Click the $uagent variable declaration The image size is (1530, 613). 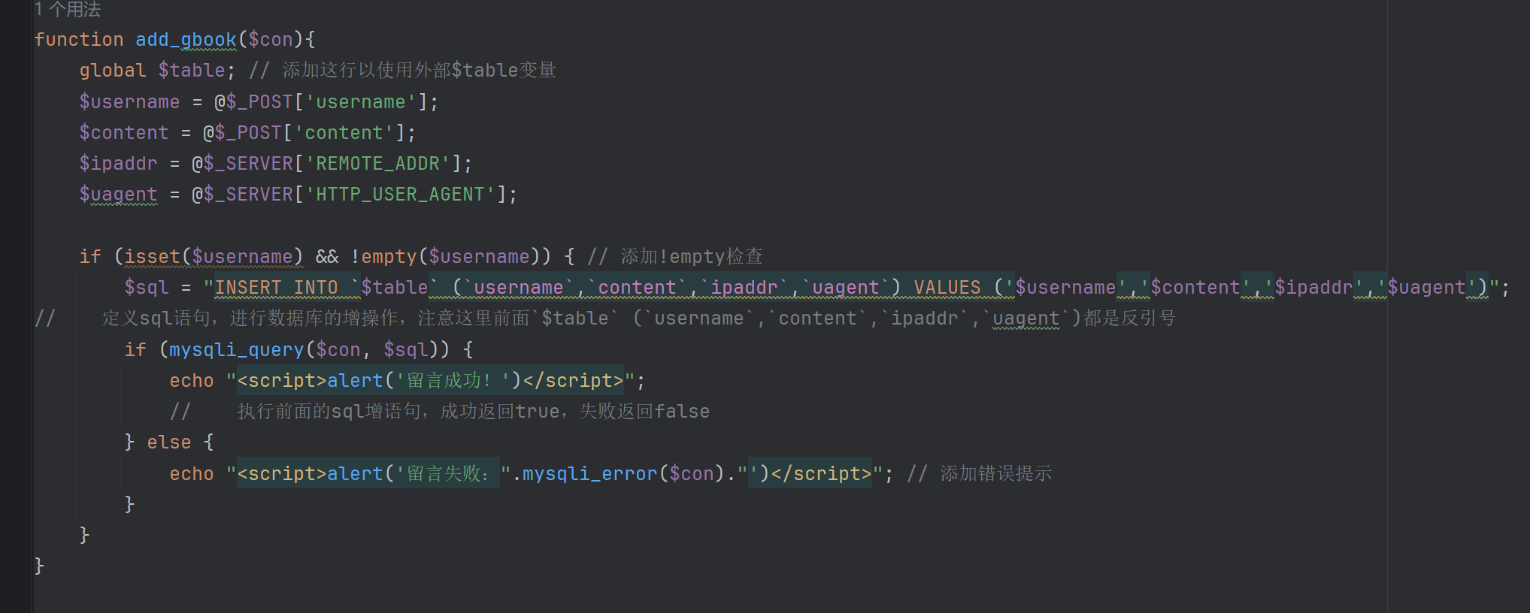click(x=119, y=195)
